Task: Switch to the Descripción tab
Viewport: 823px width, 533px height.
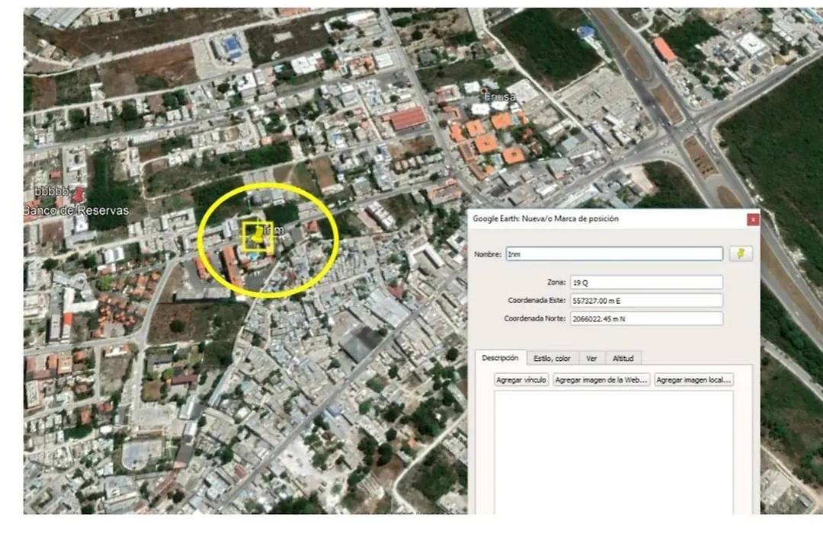Action: pyautogui.click(x=500, y=358)
